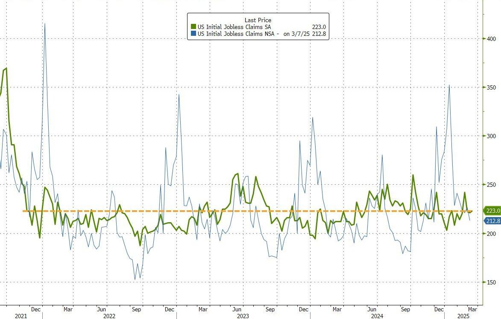Click the 150 y-axis tick label
This screenshot has width=501, height=319.
tap(490, 282)
